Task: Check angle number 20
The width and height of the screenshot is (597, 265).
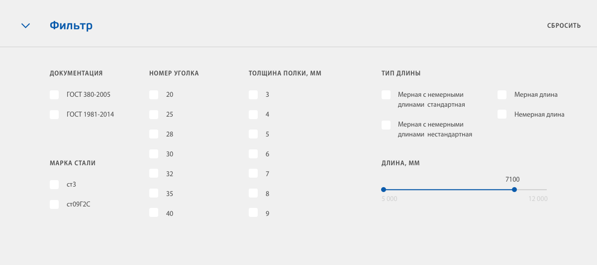Action: pyautogui.click(x=154, y=95)
